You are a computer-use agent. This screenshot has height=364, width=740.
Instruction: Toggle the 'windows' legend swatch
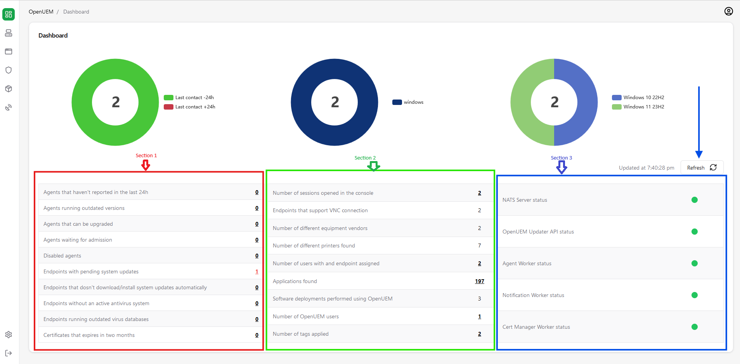click(397, 102)
